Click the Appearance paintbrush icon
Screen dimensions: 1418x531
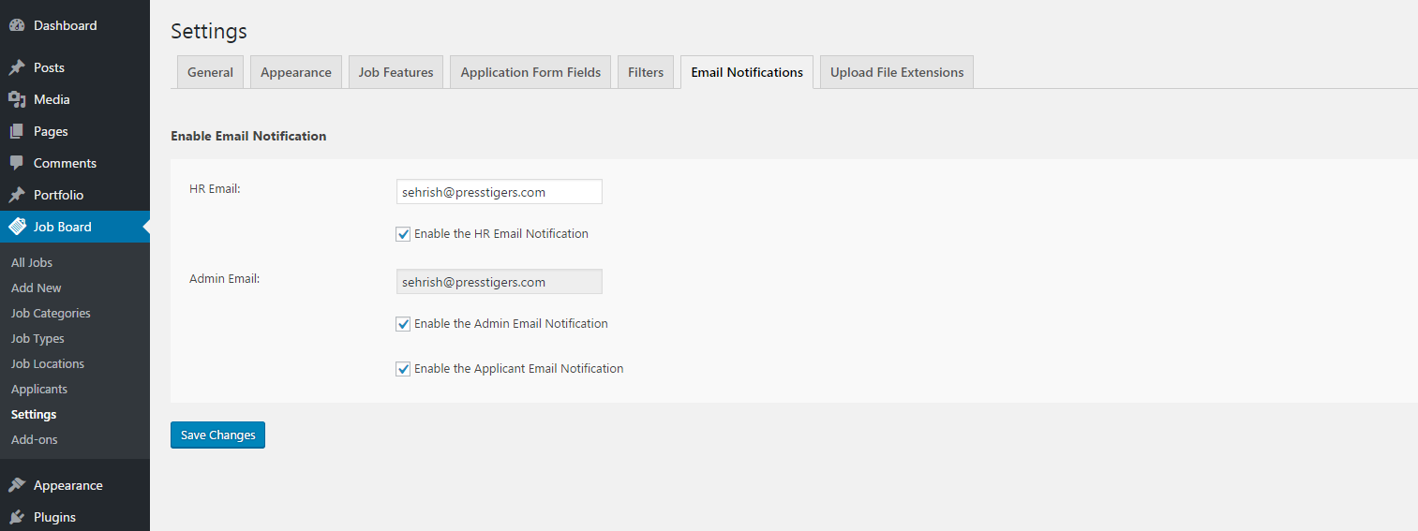tap(17, 485)
